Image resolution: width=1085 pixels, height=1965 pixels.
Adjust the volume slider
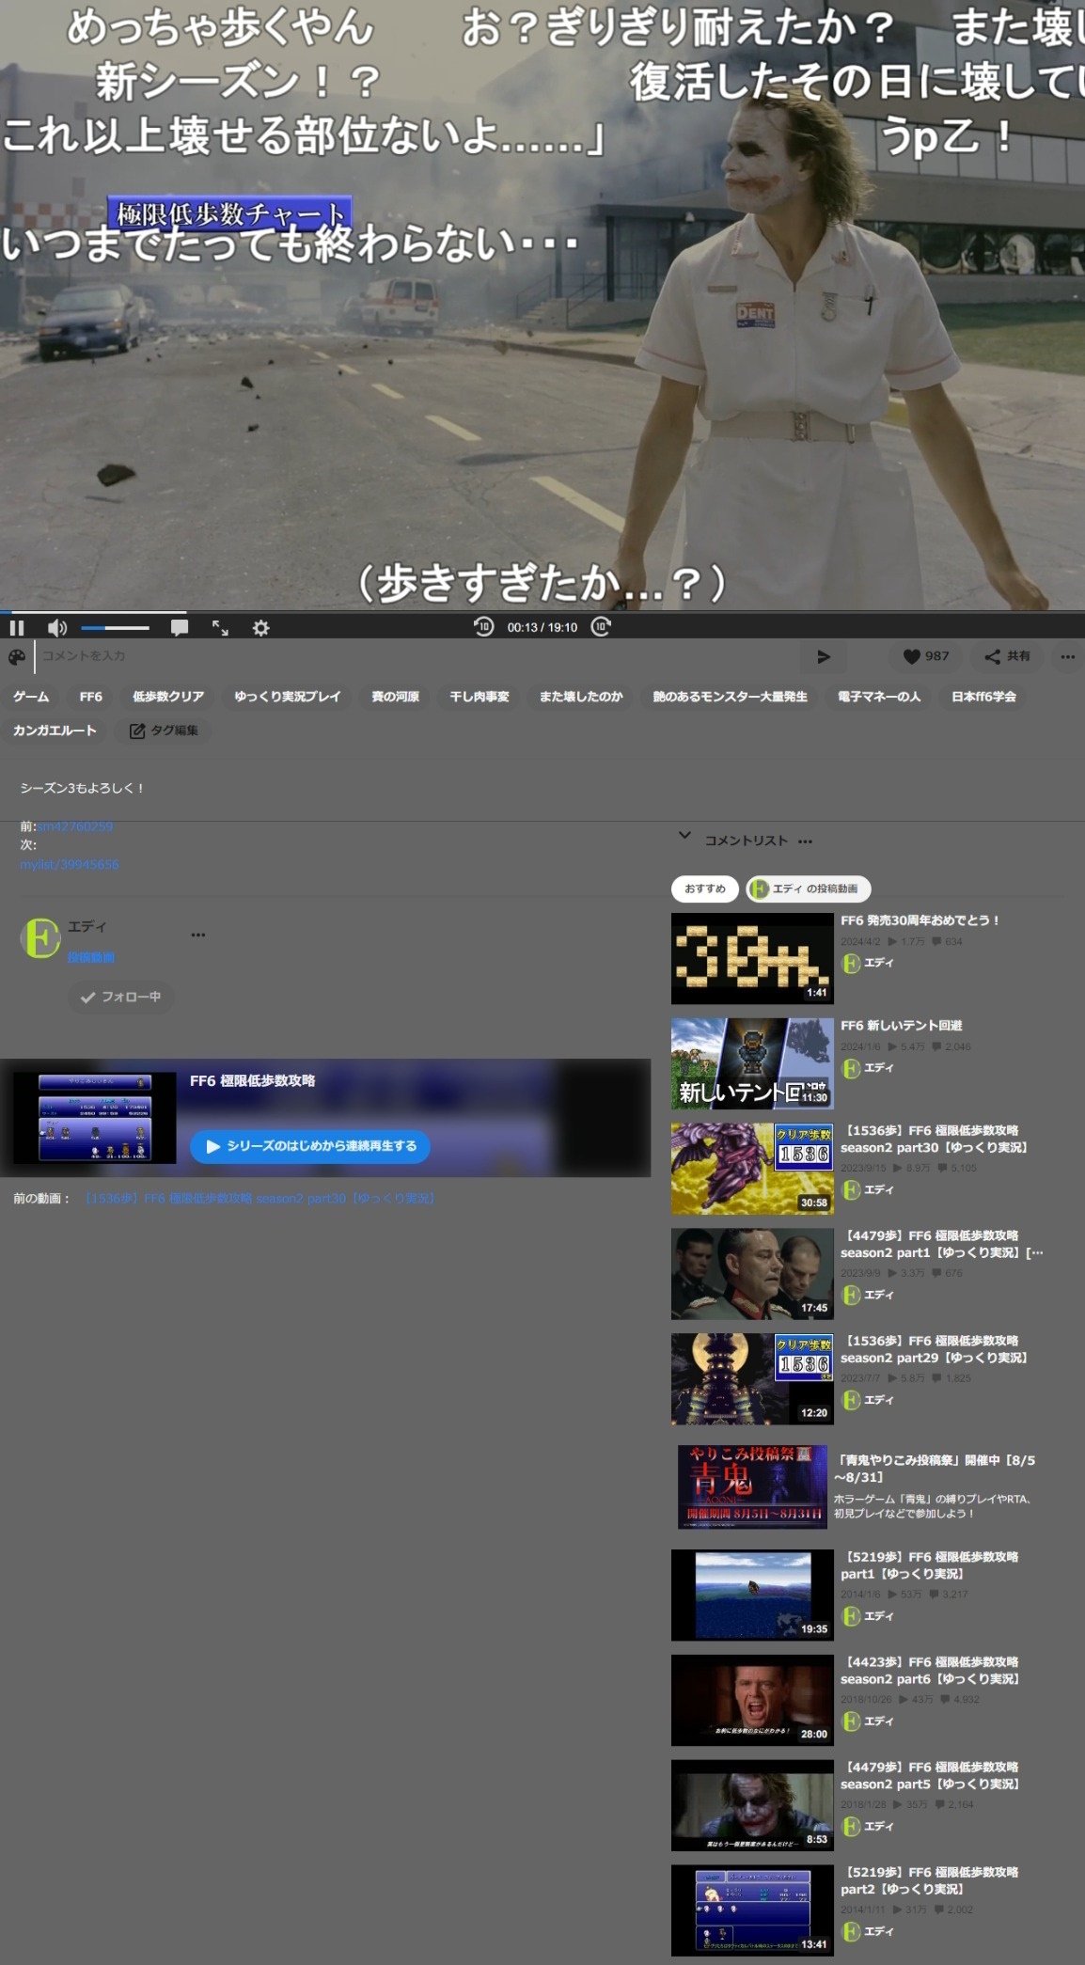click(115, 627)
